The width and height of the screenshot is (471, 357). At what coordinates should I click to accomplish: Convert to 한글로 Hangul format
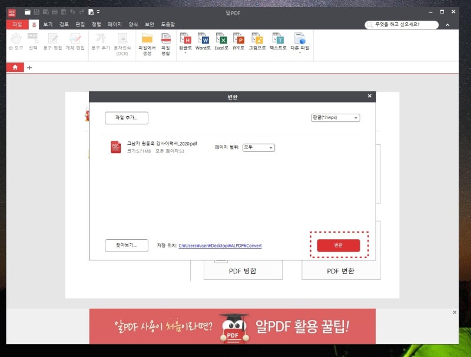(x=185, y=42)
